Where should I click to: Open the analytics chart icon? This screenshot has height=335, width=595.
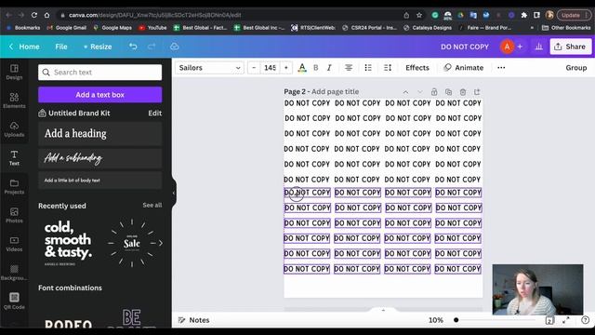[x=539, y=47]
